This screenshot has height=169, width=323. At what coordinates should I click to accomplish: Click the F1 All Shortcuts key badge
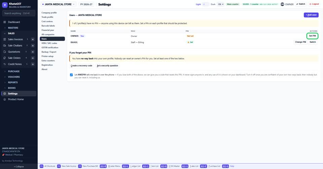point(41,166)
